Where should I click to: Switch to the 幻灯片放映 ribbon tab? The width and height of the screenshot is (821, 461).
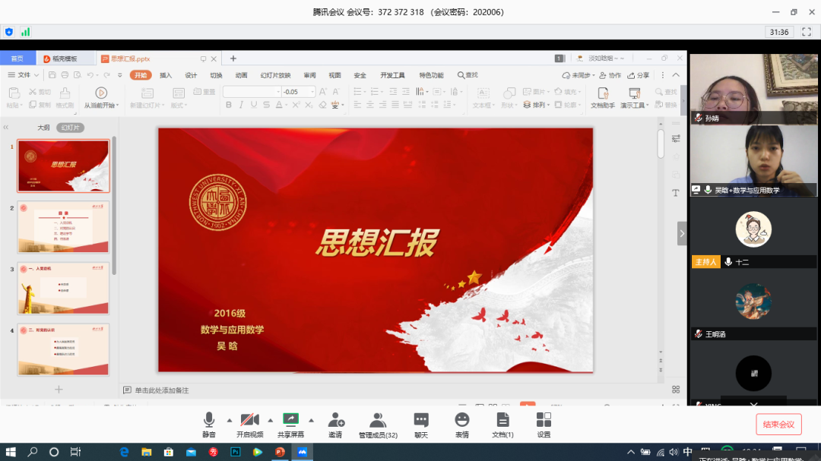pyautogui.click(x=275, y=75)
